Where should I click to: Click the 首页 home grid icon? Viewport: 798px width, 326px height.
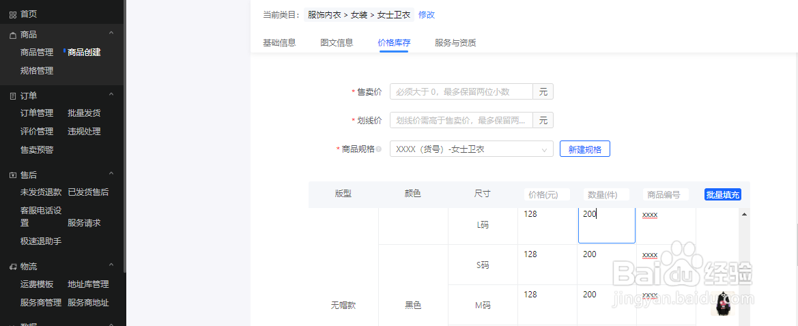12,14
